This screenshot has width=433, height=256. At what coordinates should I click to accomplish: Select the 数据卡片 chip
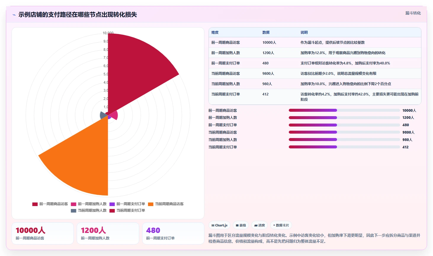pyautogui.click(x=281, y=225)
